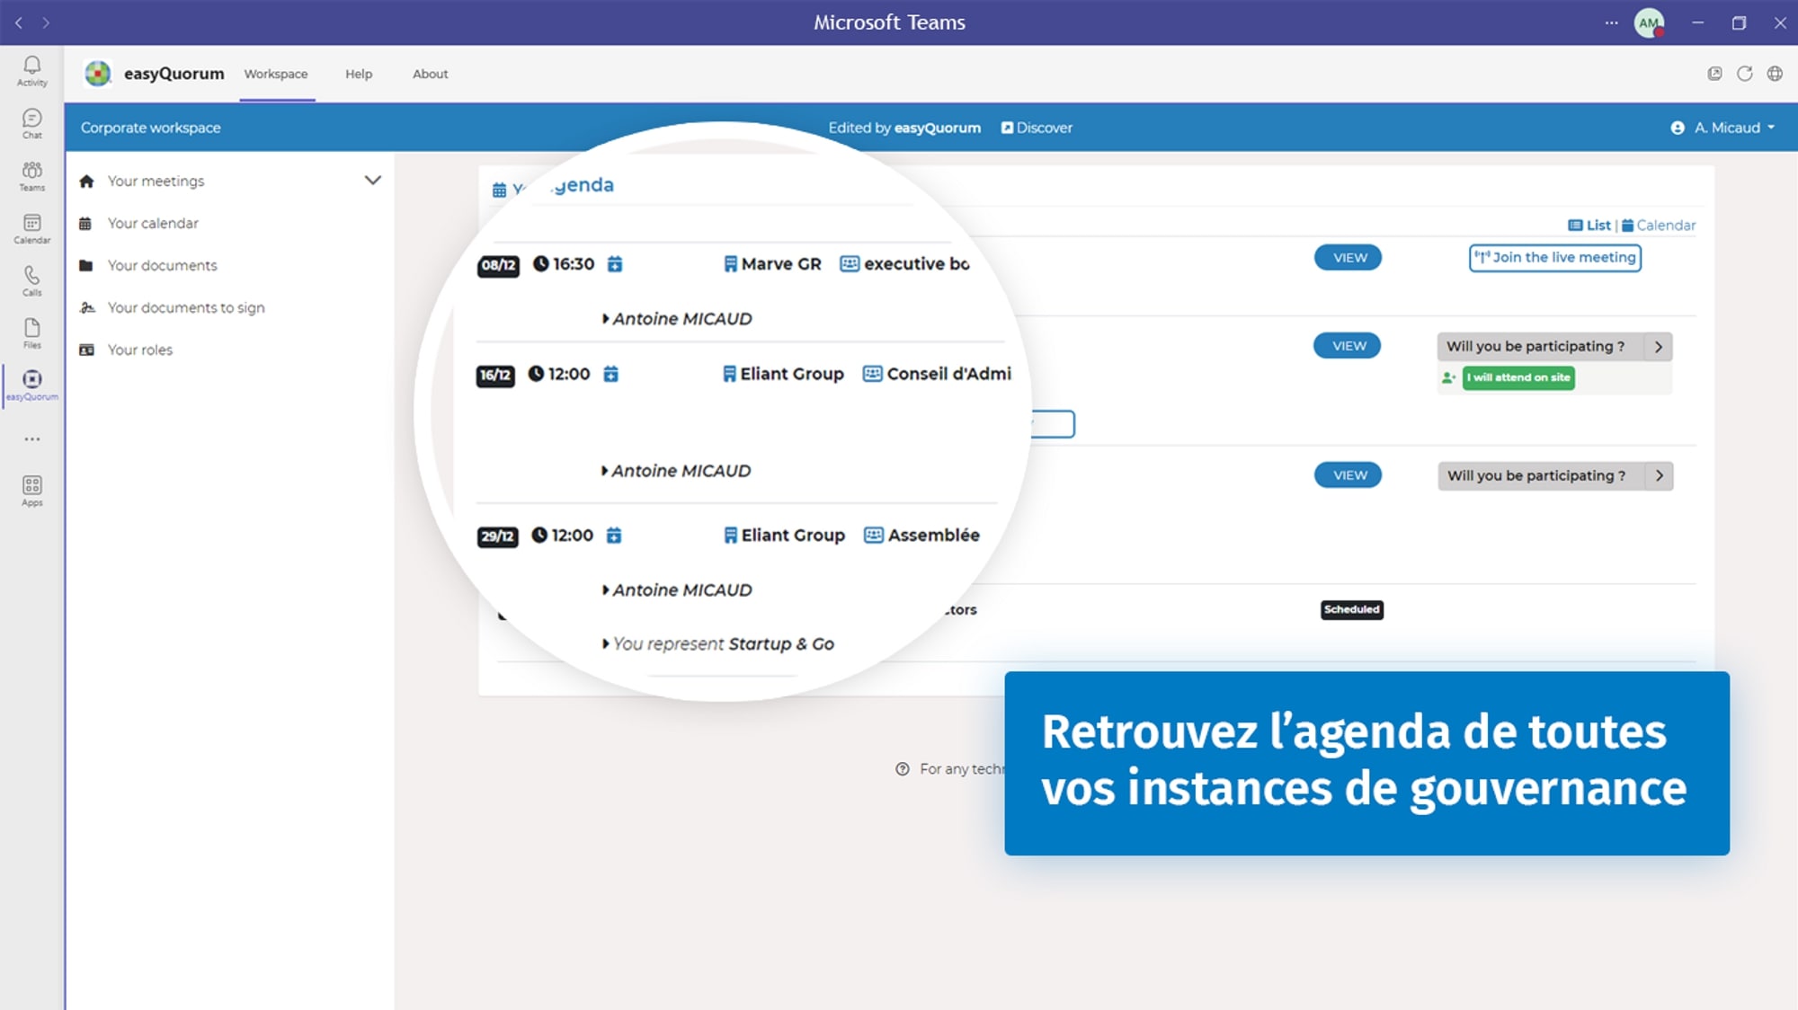Open Your documents in the left menu
The image size is (1798, 1010).
coord(162,265)
